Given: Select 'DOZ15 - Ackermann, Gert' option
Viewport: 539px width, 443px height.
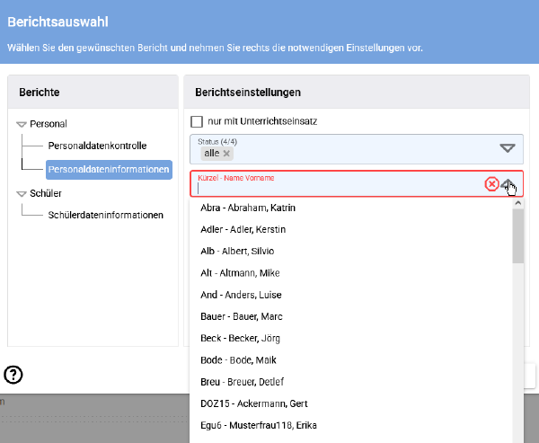Looking at the screenshot, I should (x=253, y=403).
